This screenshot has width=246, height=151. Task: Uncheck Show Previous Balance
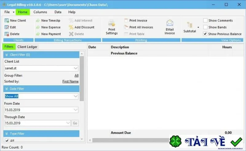(x=205, y=34)
